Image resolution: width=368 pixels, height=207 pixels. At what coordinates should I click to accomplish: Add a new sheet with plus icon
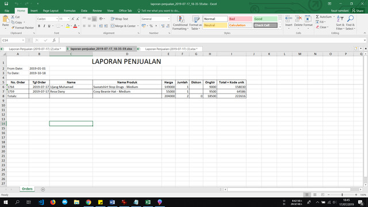pos(43,189)
